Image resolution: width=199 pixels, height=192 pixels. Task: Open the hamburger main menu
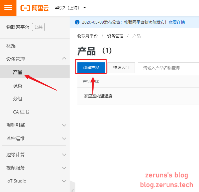(x=8, y=8)
